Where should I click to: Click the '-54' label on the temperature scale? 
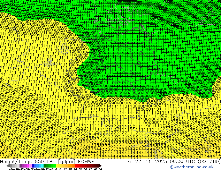[x=11, y=169]
